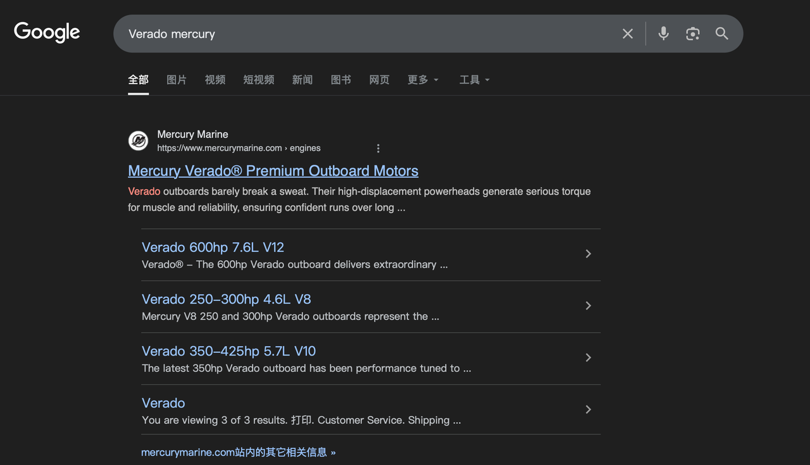Viewport: 810px width, 465px height.
Task: Open the Verado 600hp 7.6L V12 sitelink
Action: point(213,247)
